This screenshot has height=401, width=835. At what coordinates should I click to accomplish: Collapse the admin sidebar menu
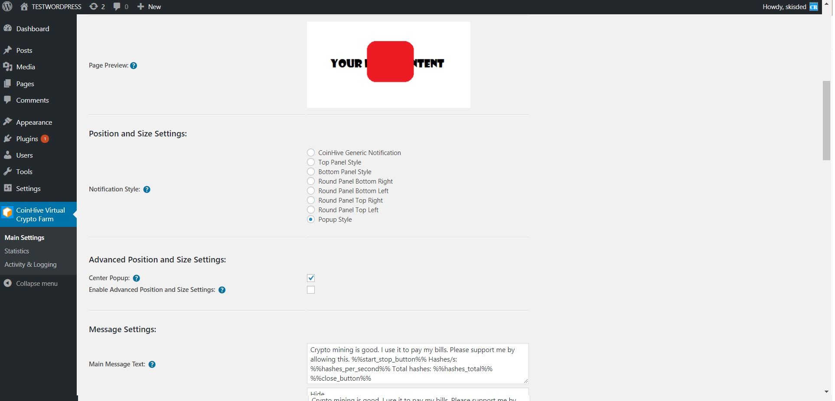point(37,283)
